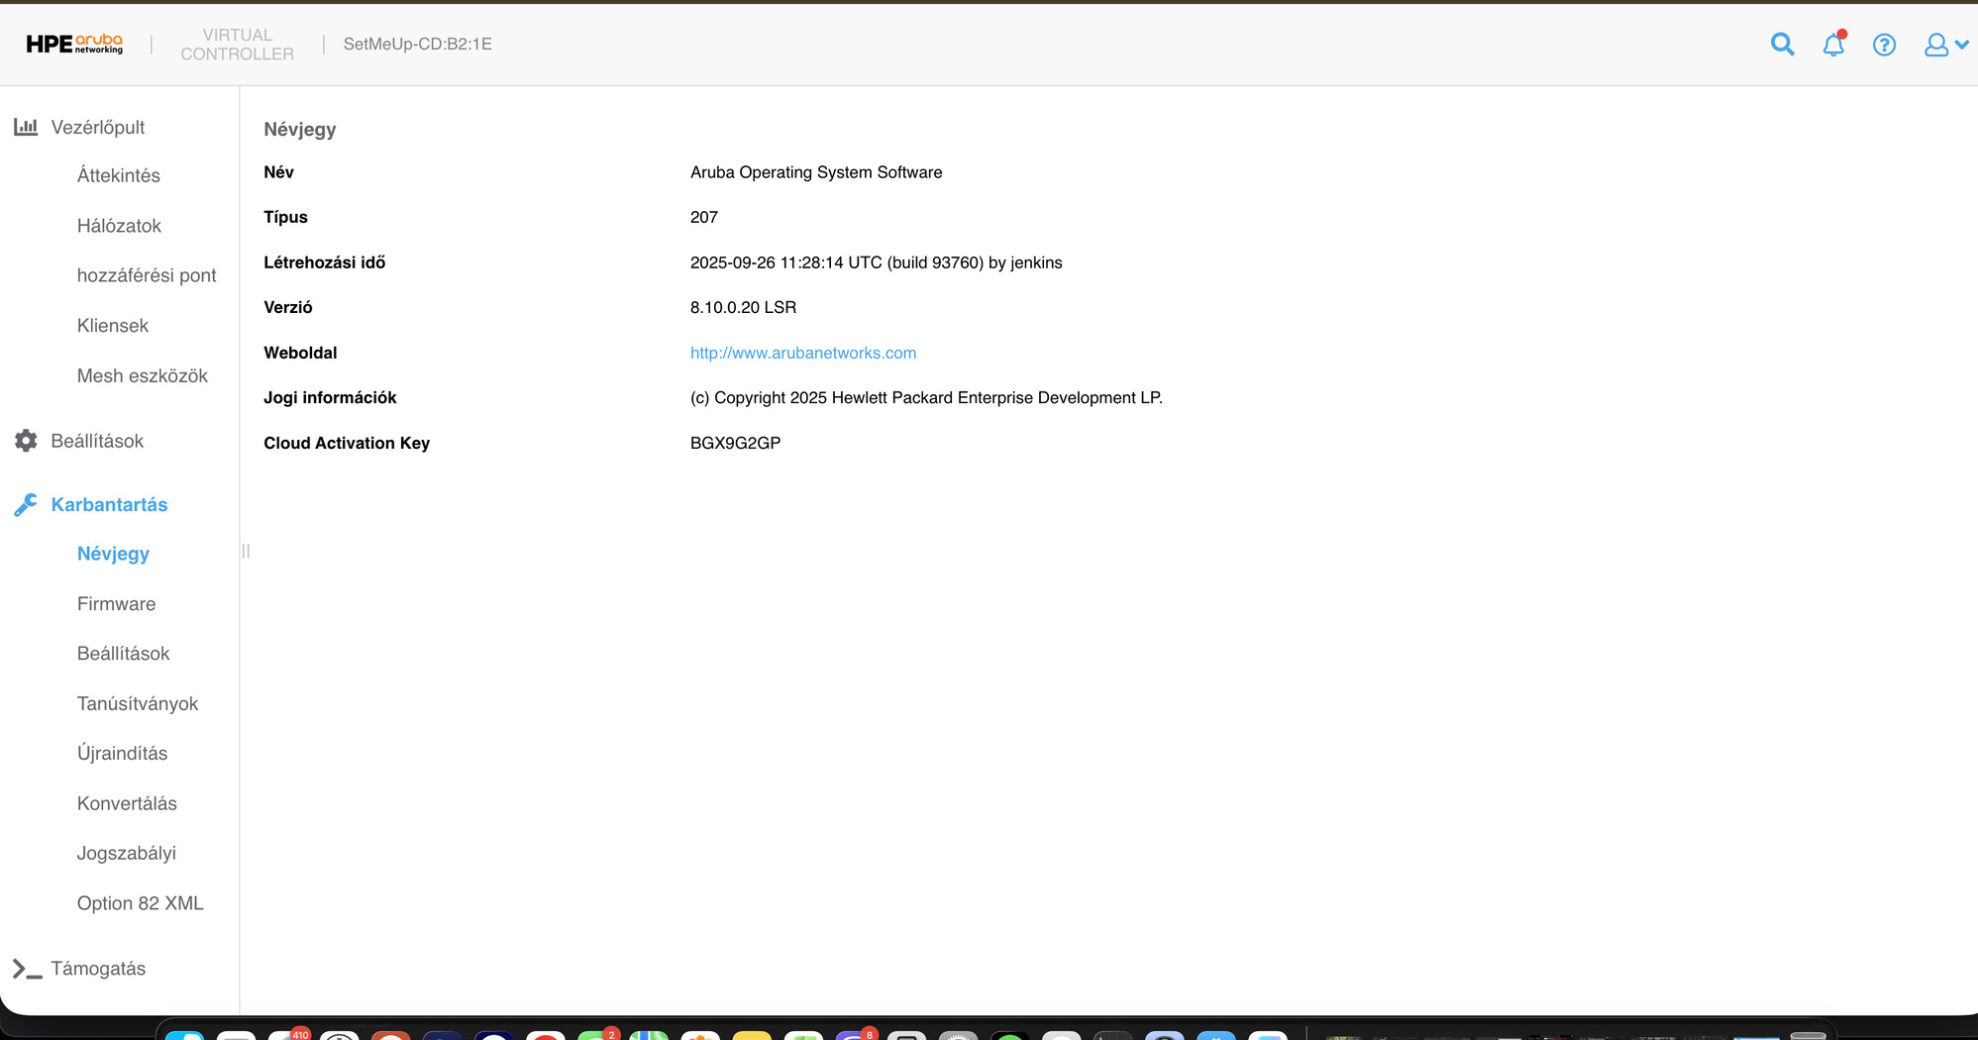
Task: Open the Újraindítás page
Action: pyautogui.click(x=122, y=753)
